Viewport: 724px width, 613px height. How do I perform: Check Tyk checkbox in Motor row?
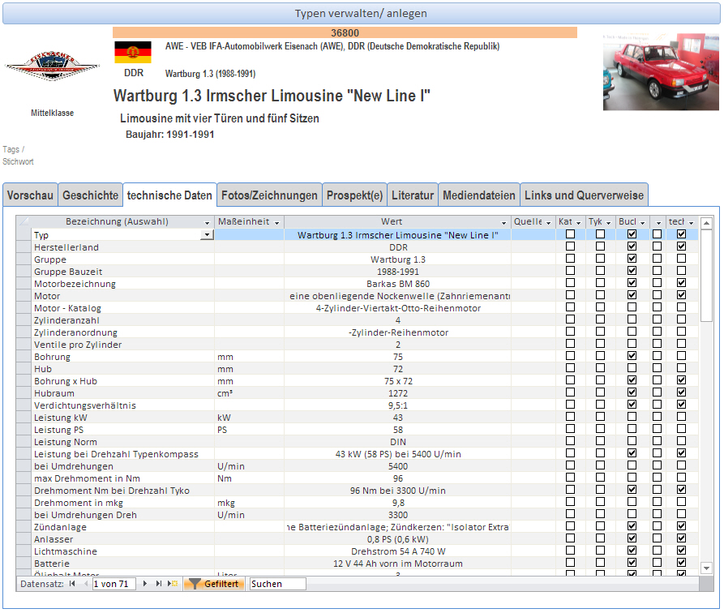coord(600,294)
